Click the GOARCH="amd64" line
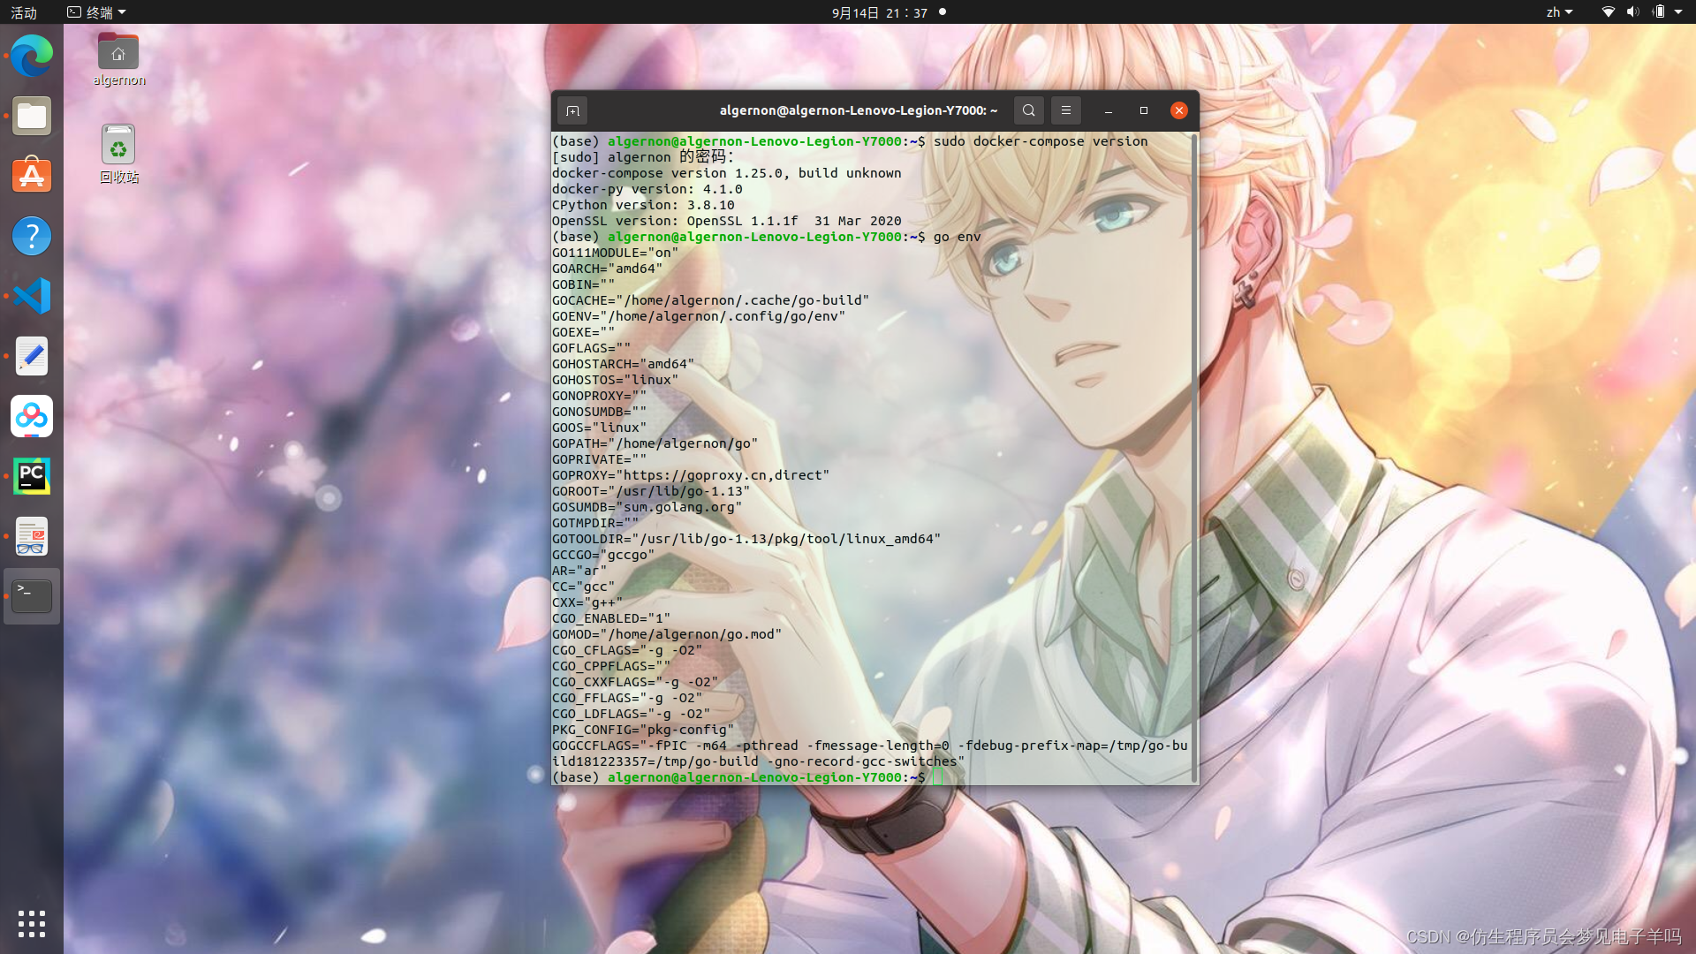 [608, 269]
